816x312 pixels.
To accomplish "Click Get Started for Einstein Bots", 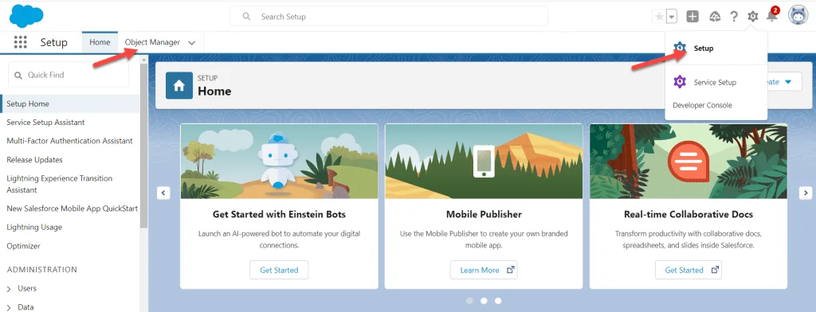I will pyautogui.click(x=279, y=270).
